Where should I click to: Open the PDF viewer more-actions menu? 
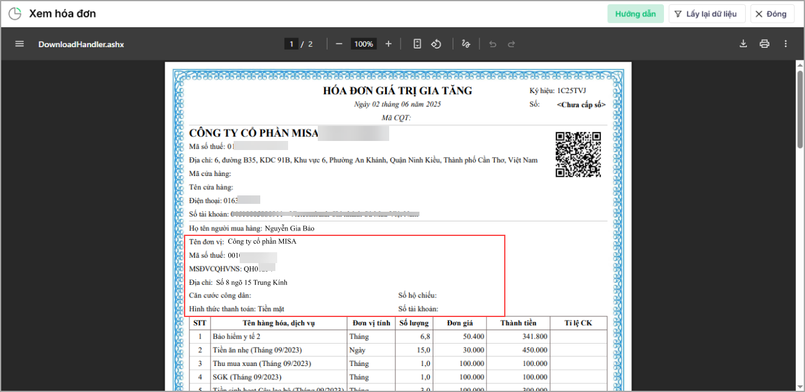pos(786,44)
